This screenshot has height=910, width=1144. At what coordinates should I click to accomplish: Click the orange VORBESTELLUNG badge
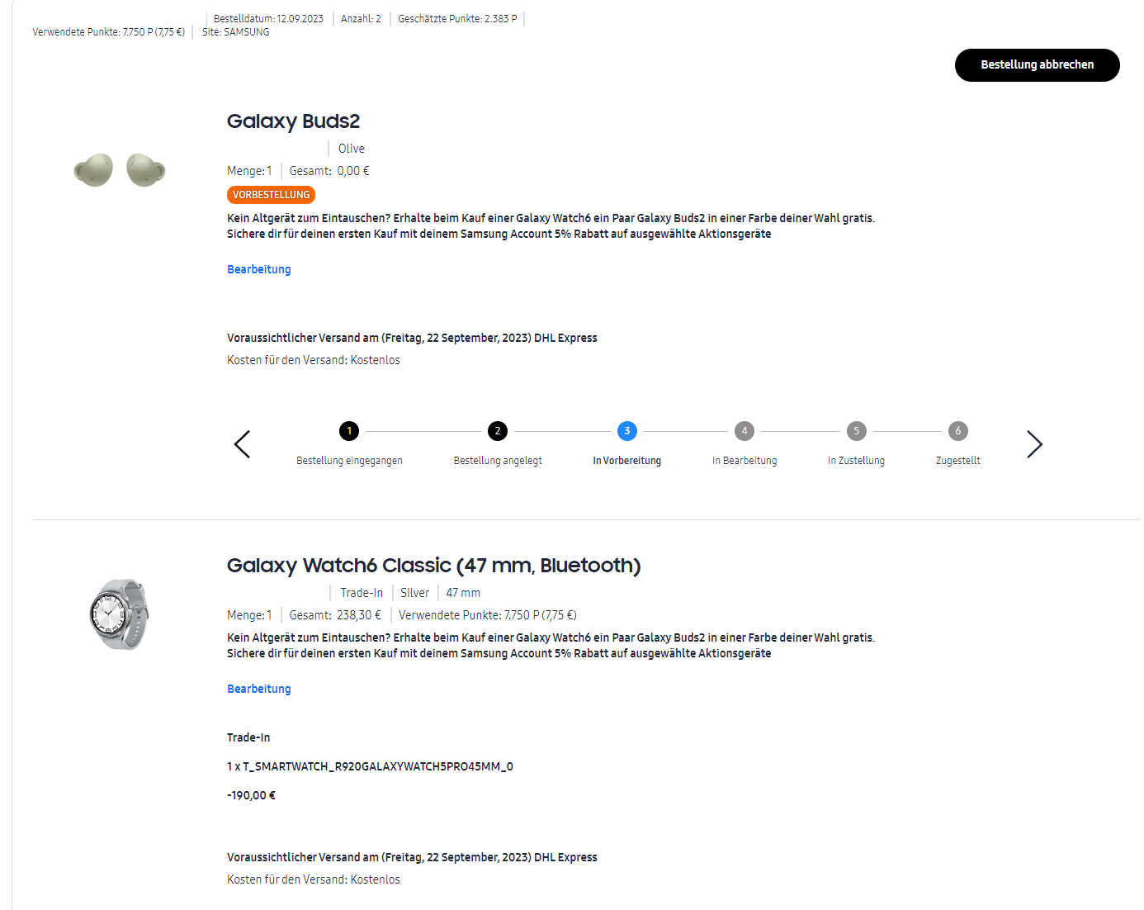click(271, 195)
